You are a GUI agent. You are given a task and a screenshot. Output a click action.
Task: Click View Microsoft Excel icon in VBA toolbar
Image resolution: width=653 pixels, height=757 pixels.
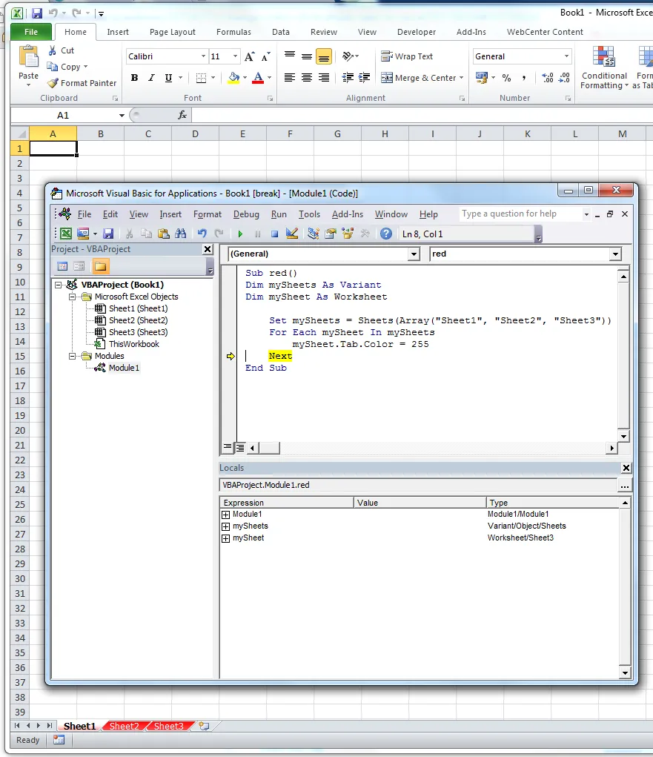66,234
